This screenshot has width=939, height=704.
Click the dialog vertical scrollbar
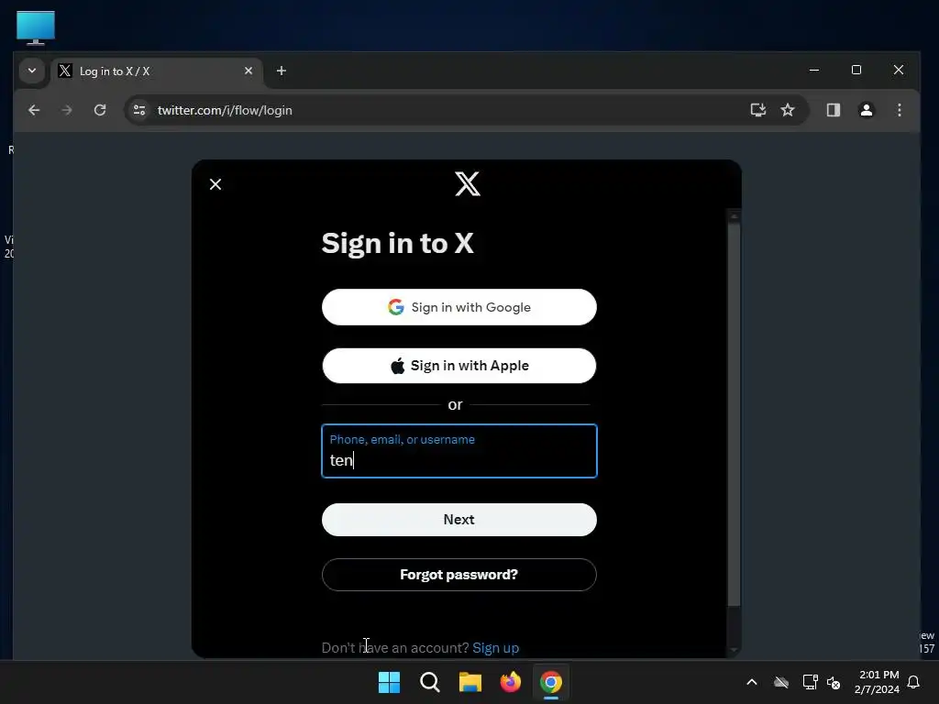[734, 415]
